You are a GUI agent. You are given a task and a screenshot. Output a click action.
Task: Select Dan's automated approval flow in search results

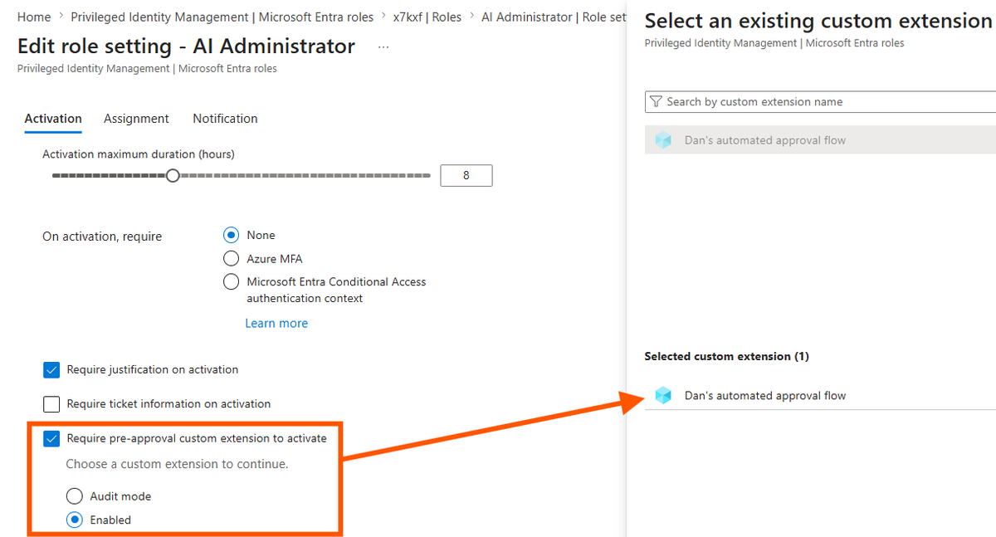click(820, 140)
